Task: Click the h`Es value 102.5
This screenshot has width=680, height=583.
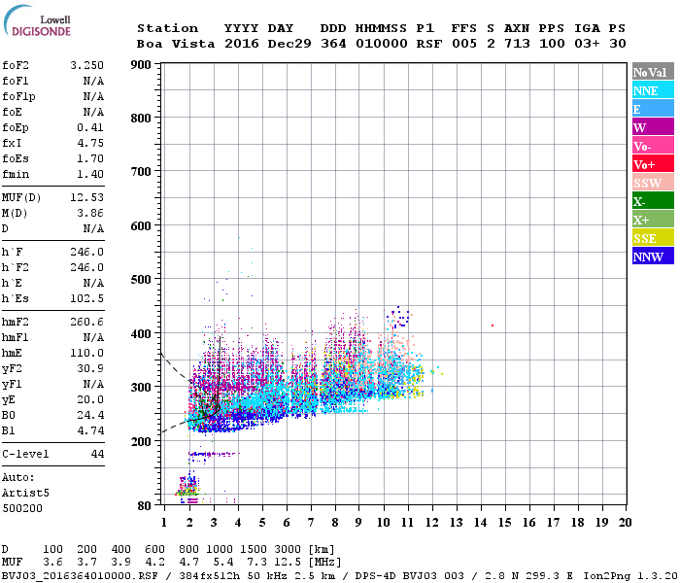Action: click(x=86, y=299)
